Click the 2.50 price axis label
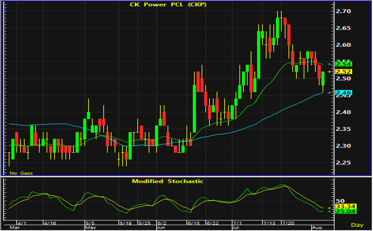 (x=343, y=79)
